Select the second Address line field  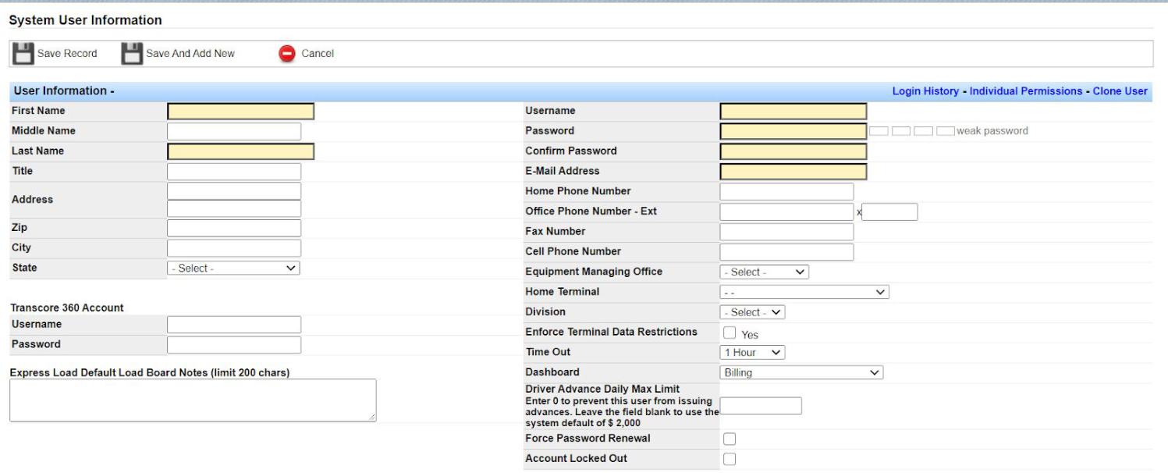coord(234,208)
